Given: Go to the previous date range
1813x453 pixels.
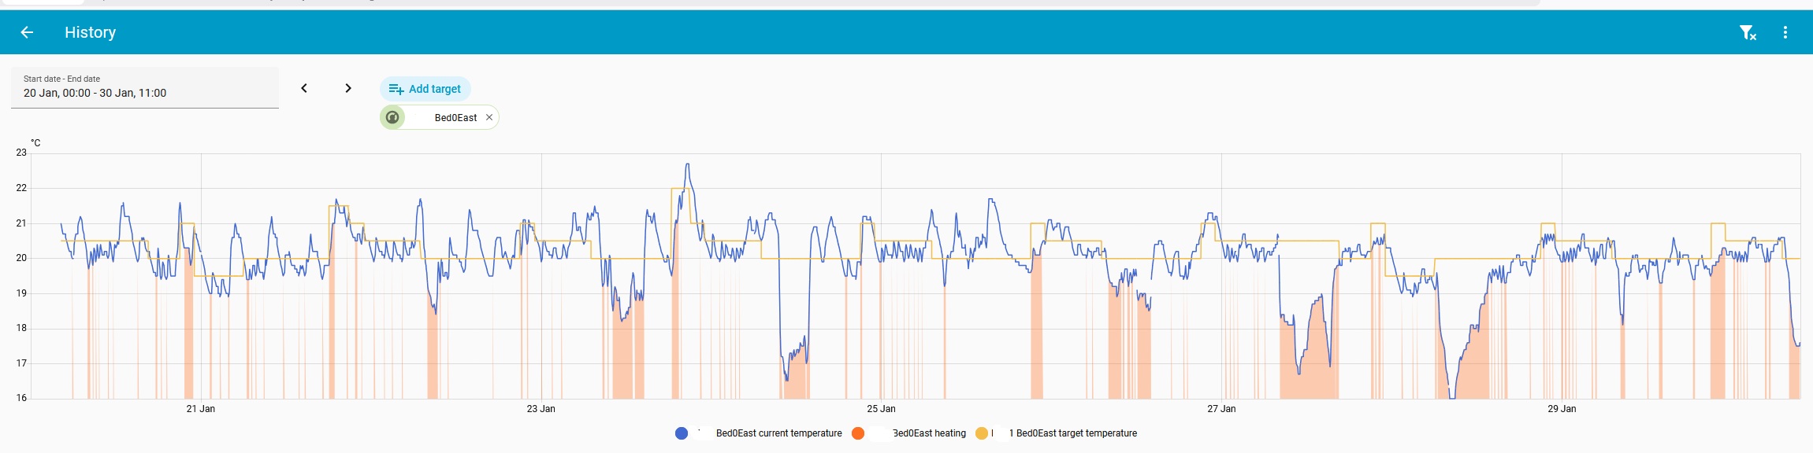Looking at the screenshot, I should 304,88.
